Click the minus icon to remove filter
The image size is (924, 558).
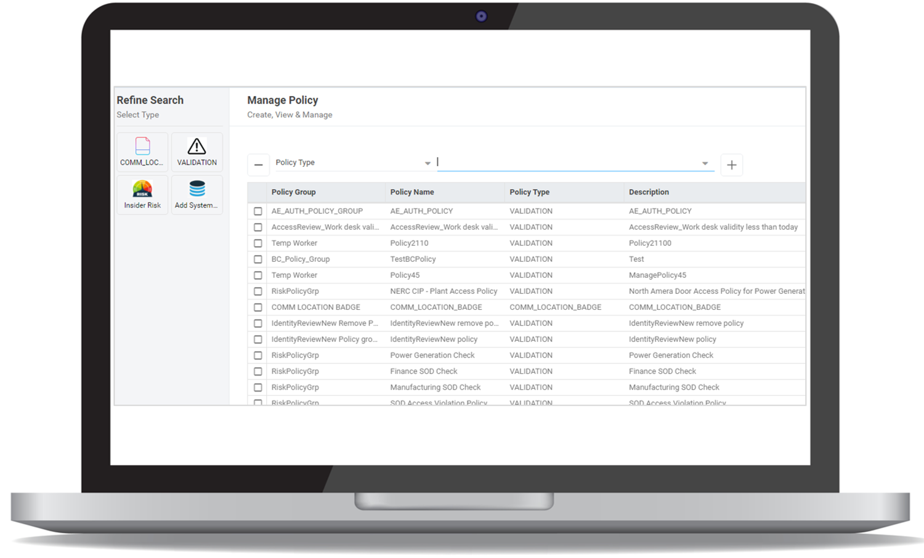(259, 164)
